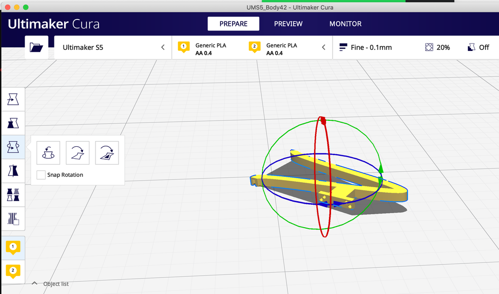Open the file folder icon
This screenshot has height=294, width=499.
[36, 47]
